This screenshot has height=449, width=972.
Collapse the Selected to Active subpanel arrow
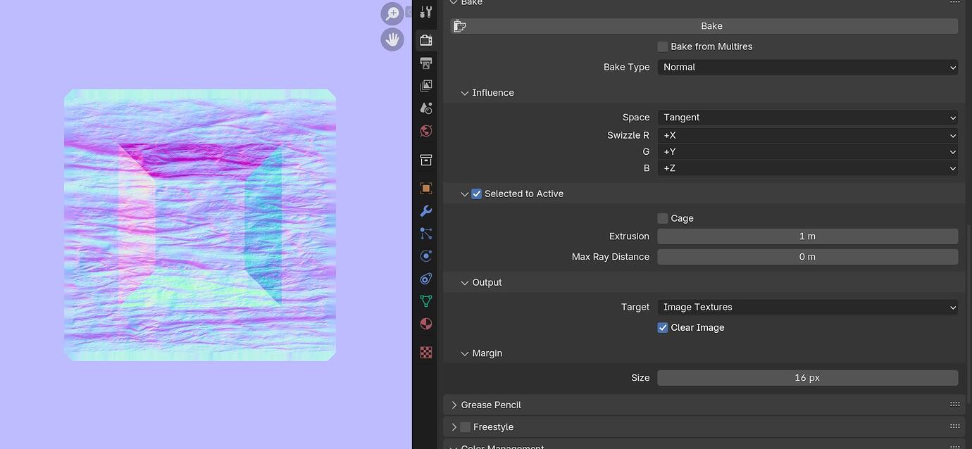click(x=464, y=194)
